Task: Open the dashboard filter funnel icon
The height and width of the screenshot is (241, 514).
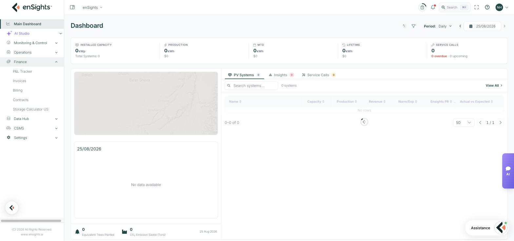Action: pyautogui.click(x=413, y=26)
